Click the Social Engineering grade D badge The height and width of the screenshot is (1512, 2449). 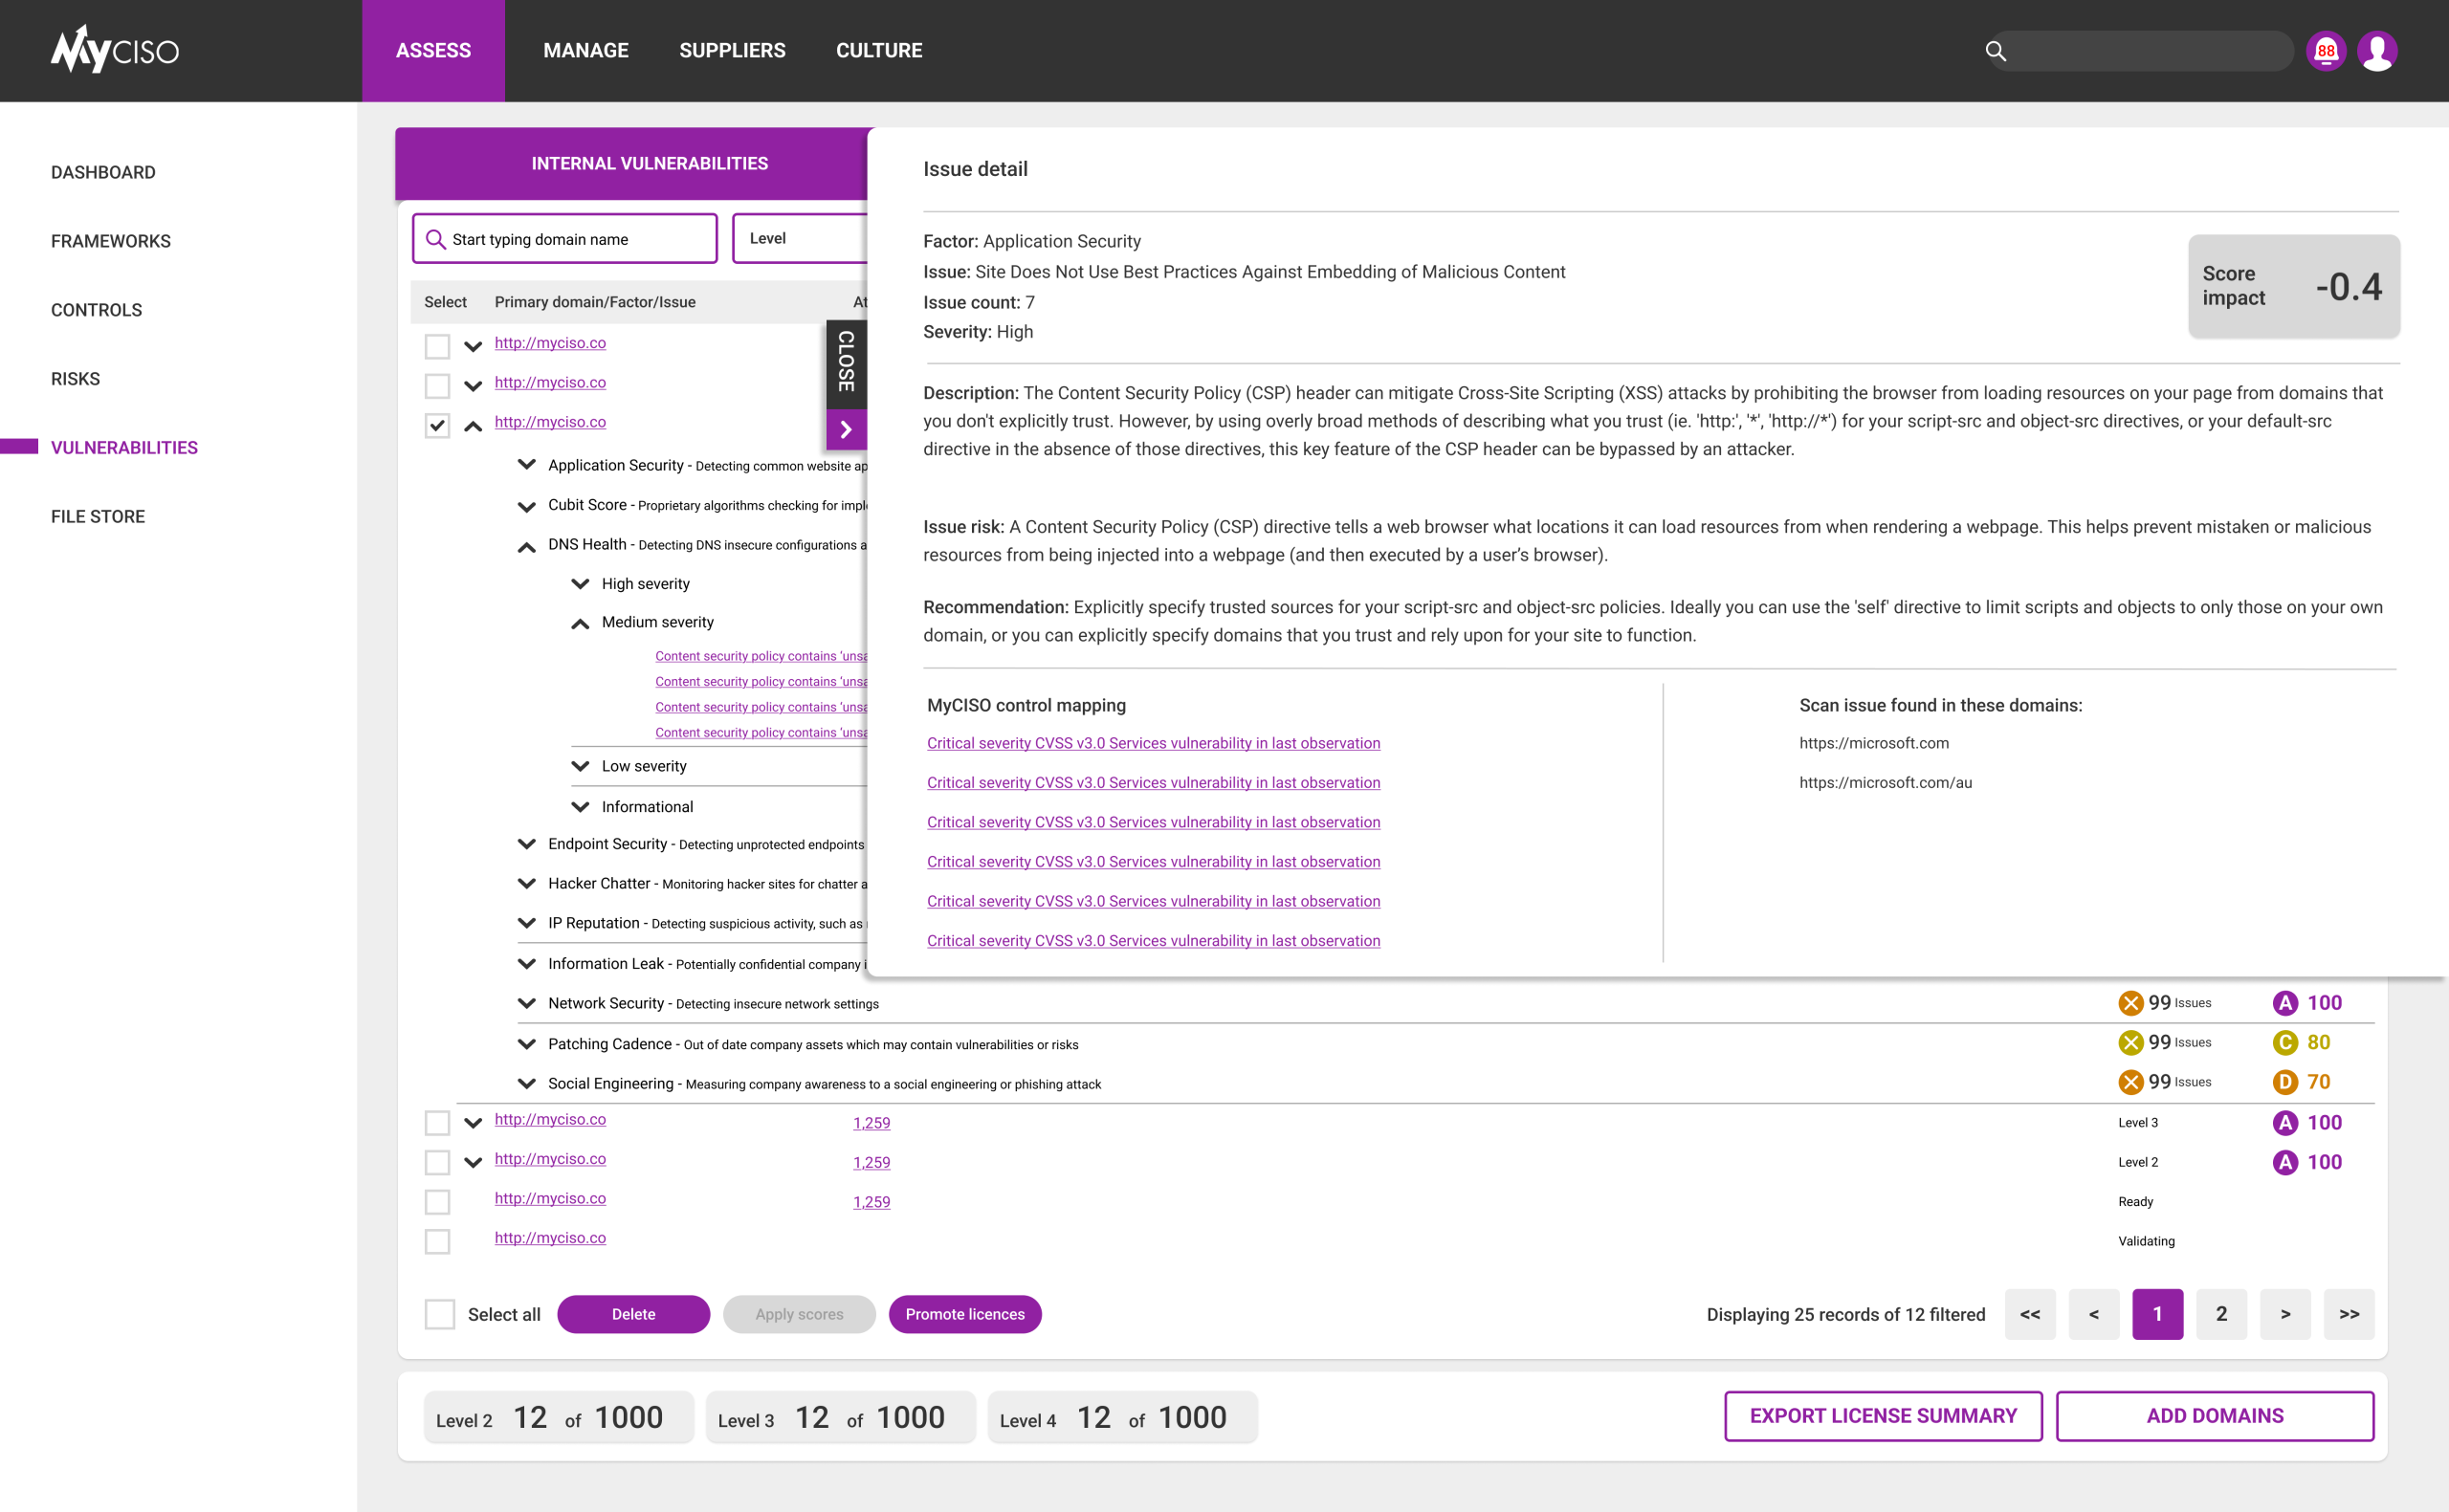tap(2284, 1082)
